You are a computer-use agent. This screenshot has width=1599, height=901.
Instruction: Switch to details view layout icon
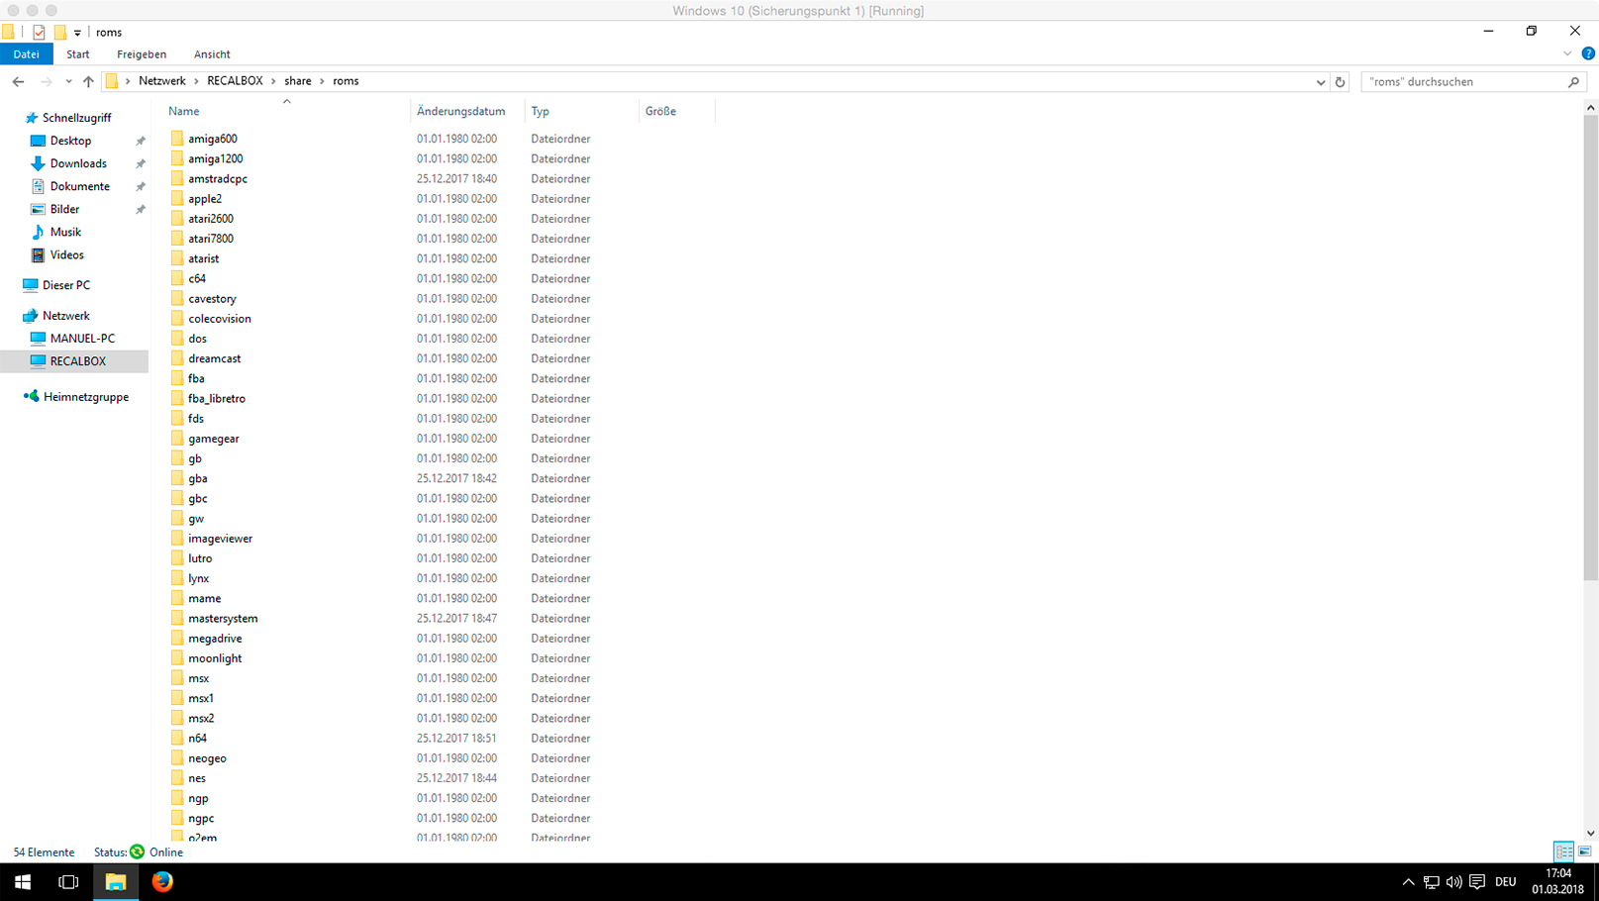click(x=1563, y=851)
